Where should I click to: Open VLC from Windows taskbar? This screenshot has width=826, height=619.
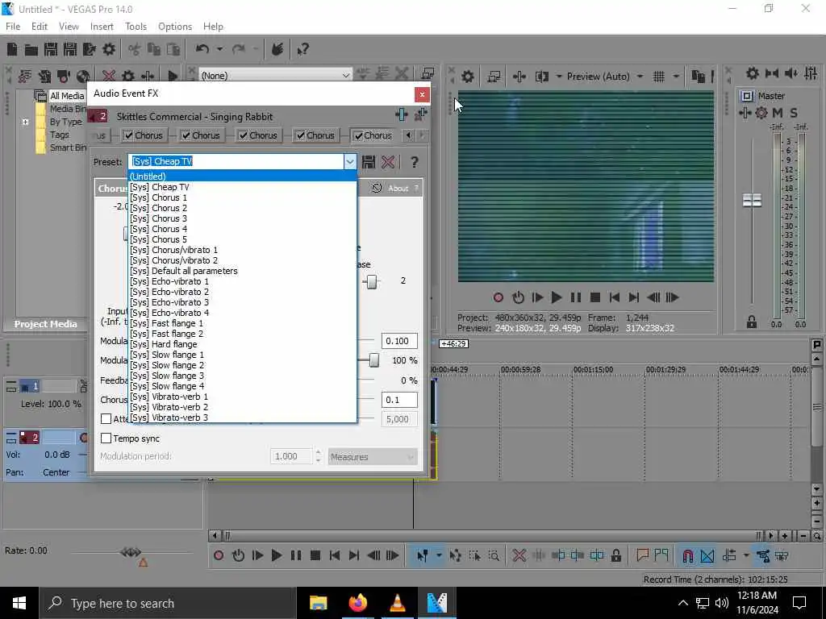pyautogui.click(x=397, y=603)
